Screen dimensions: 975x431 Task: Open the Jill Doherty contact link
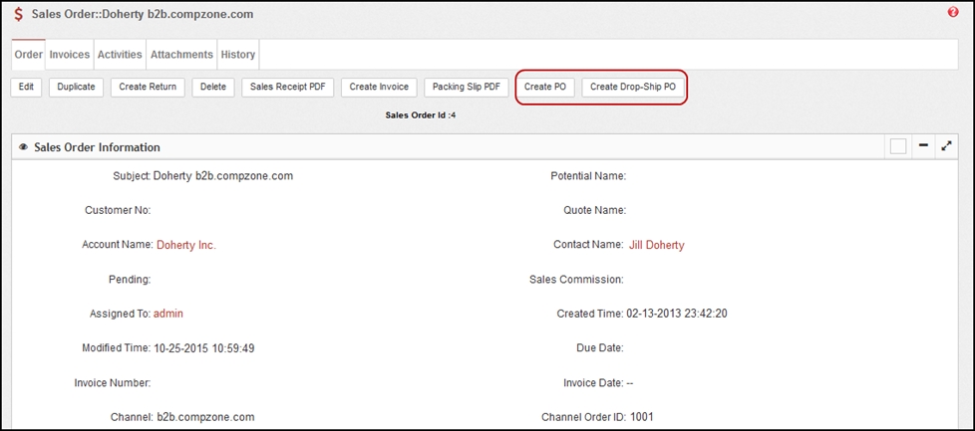pos(657,245)
